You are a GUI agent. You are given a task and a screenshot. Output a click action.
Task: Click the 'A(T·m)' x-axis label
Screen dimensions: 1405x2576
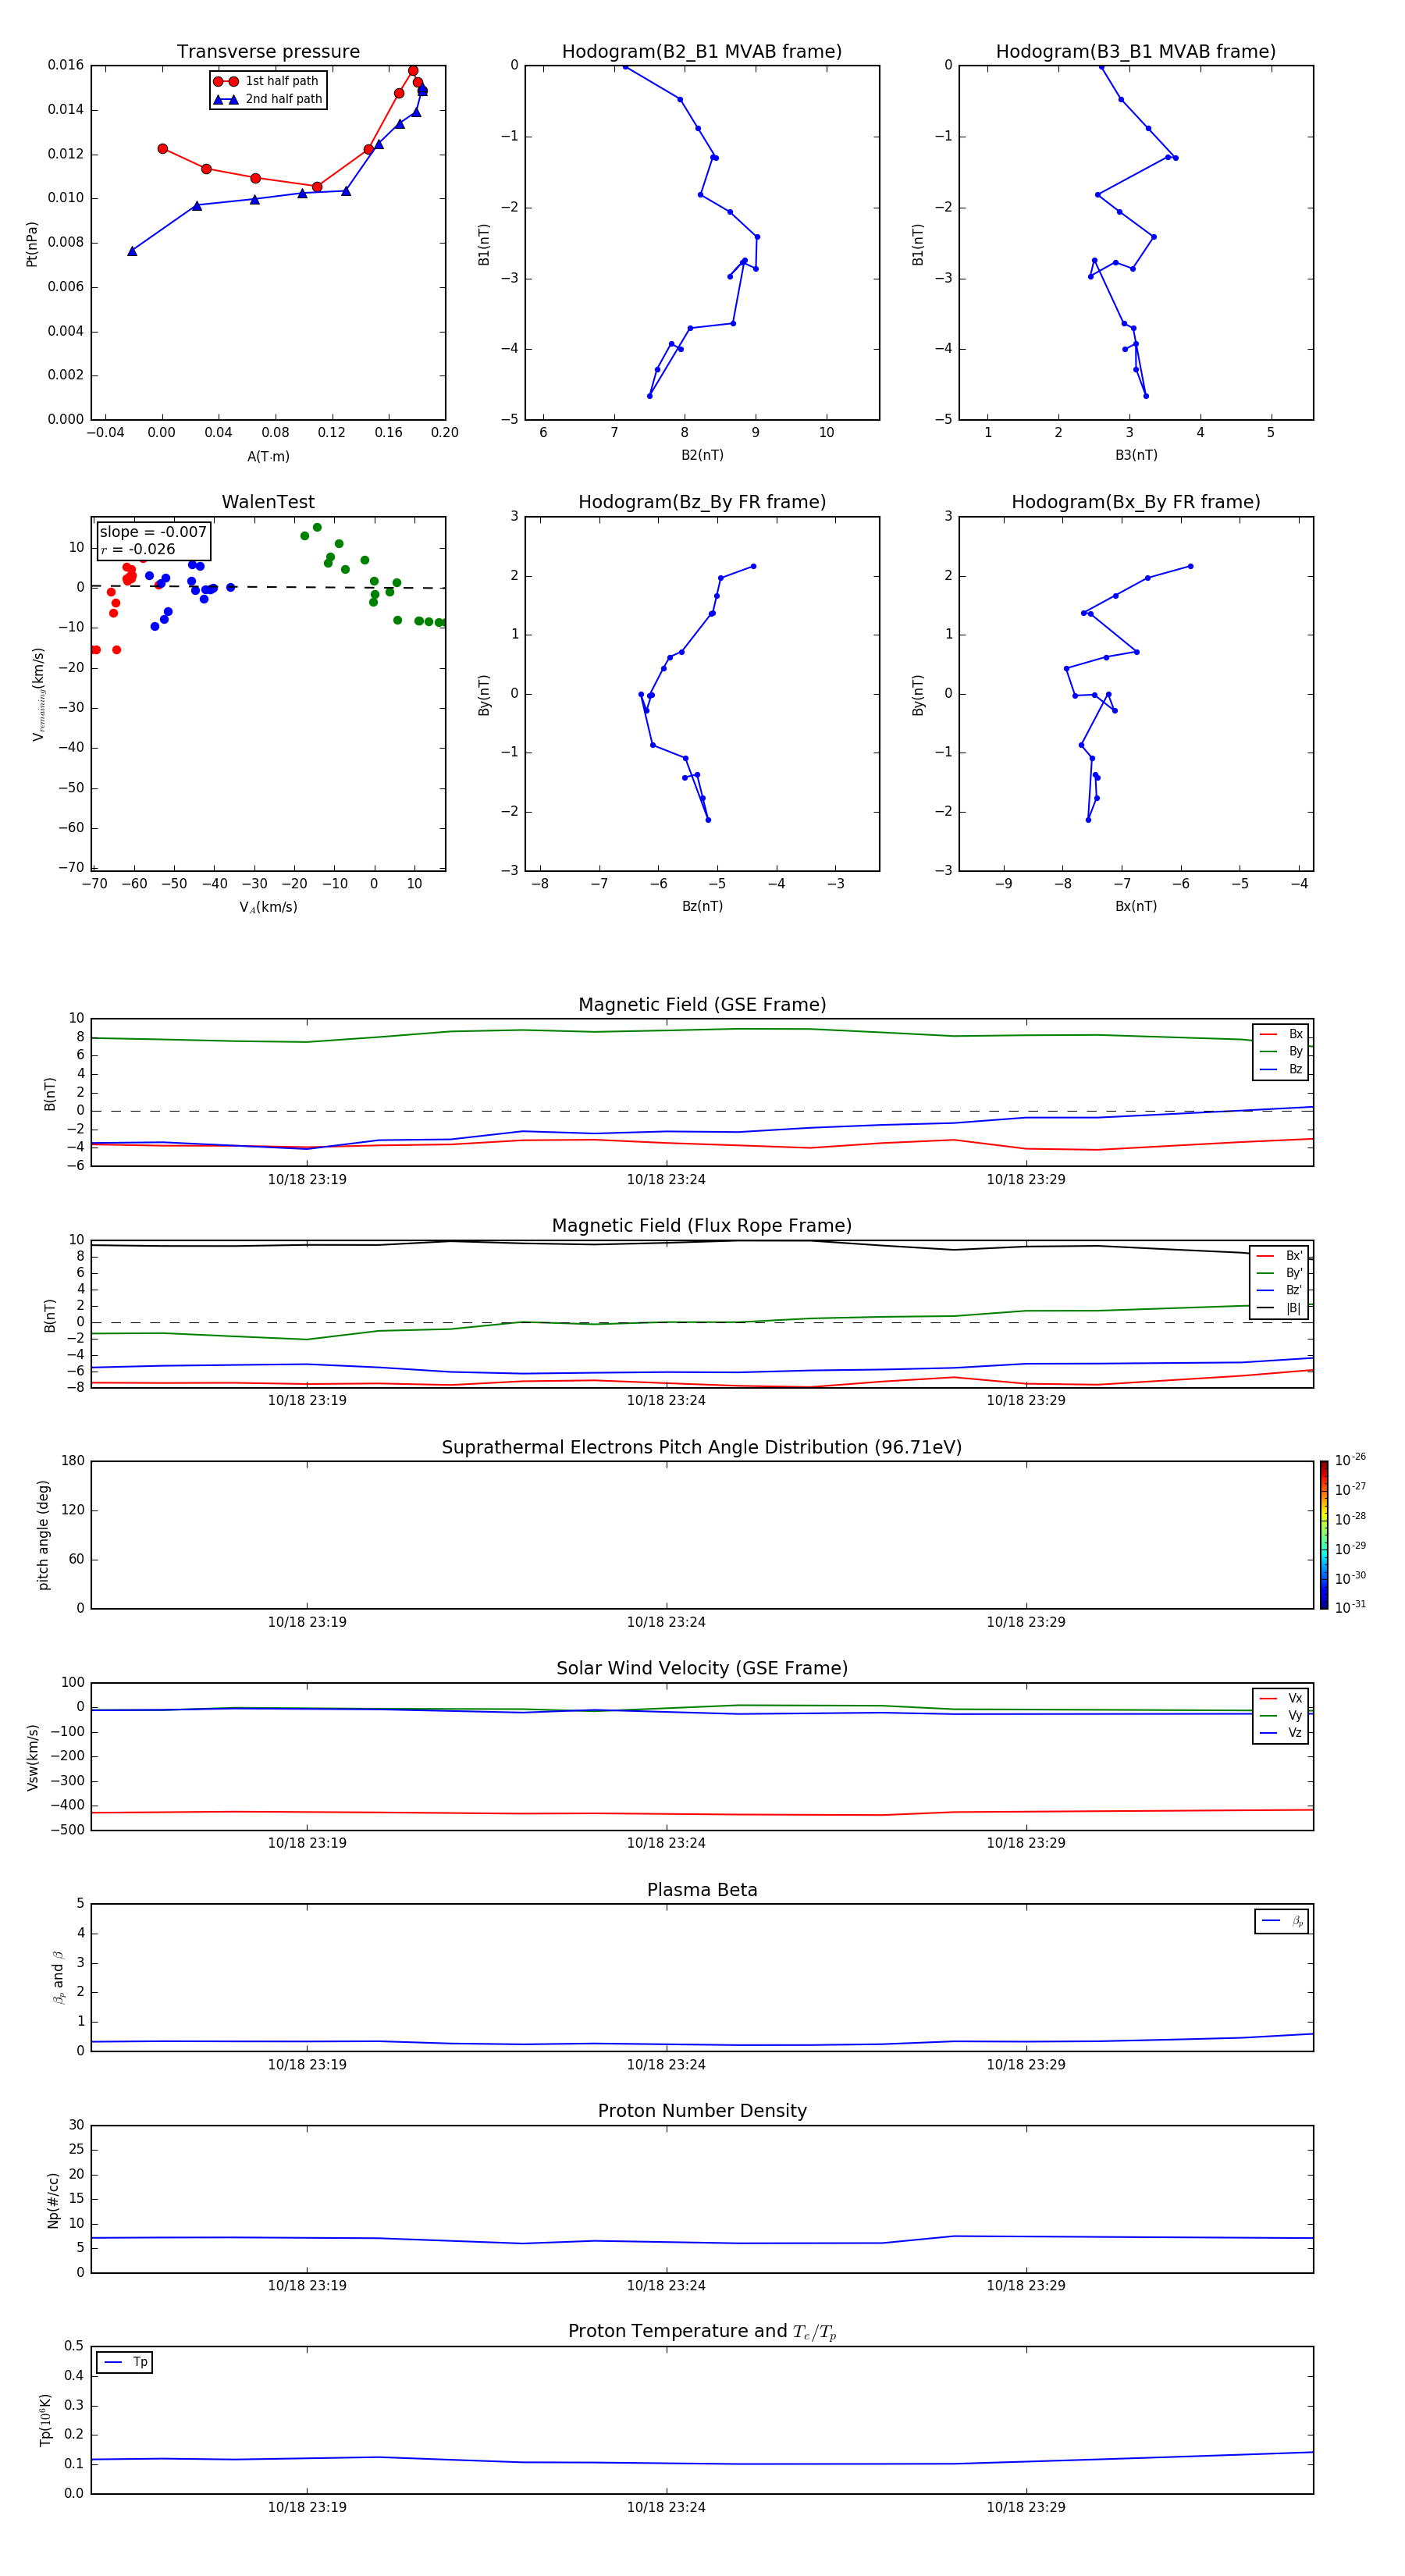(268, 457)
